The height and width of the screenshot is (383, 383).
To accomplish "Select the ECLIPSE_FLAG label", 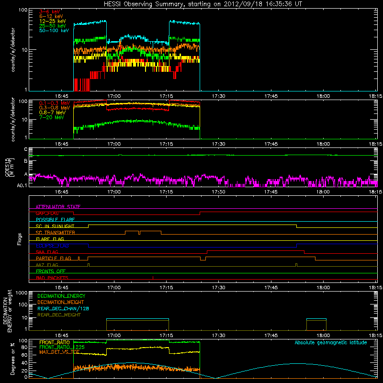I will click(52, 246).
